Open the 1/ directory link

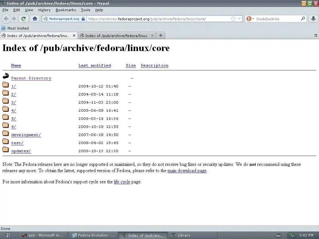point(13,87)
